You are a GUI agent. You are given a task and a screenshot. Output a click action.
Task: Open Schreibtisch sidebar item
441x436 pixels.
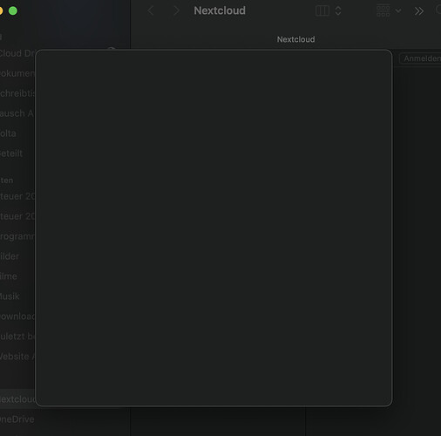(x=17, y=93)
